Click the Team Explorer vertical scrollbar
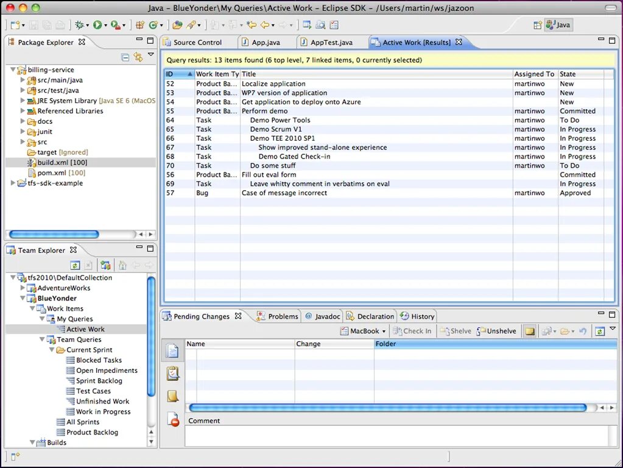623x468 pixels. (151, 336)
